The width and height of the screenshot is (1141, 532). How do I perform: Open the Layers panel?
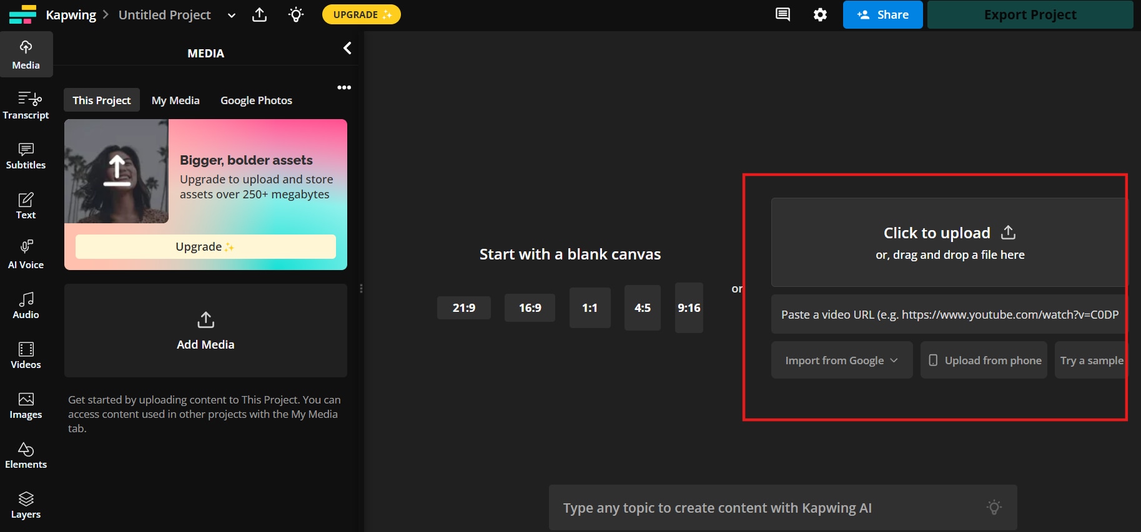(x=26, y=505)
